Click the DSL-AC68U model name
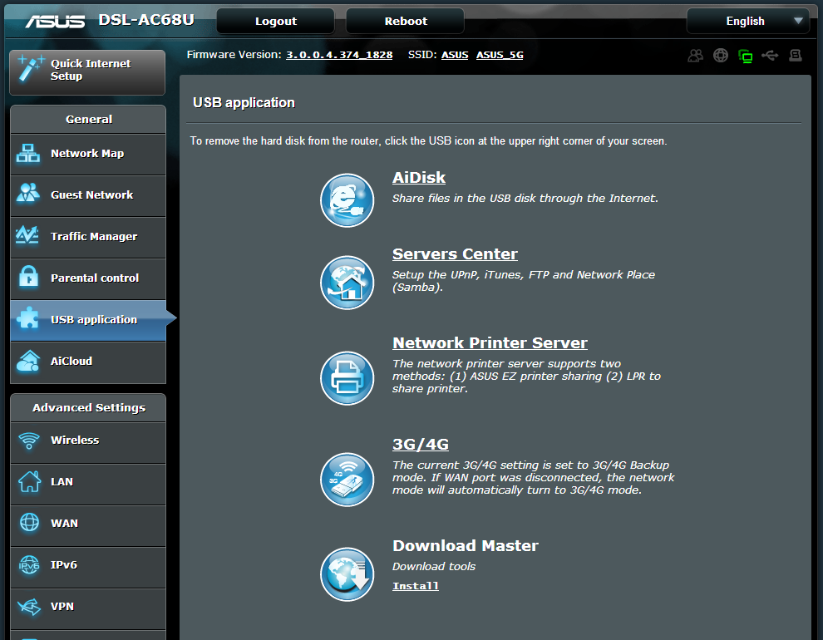This screenshot has width=823, height=640. coord(146,20)
